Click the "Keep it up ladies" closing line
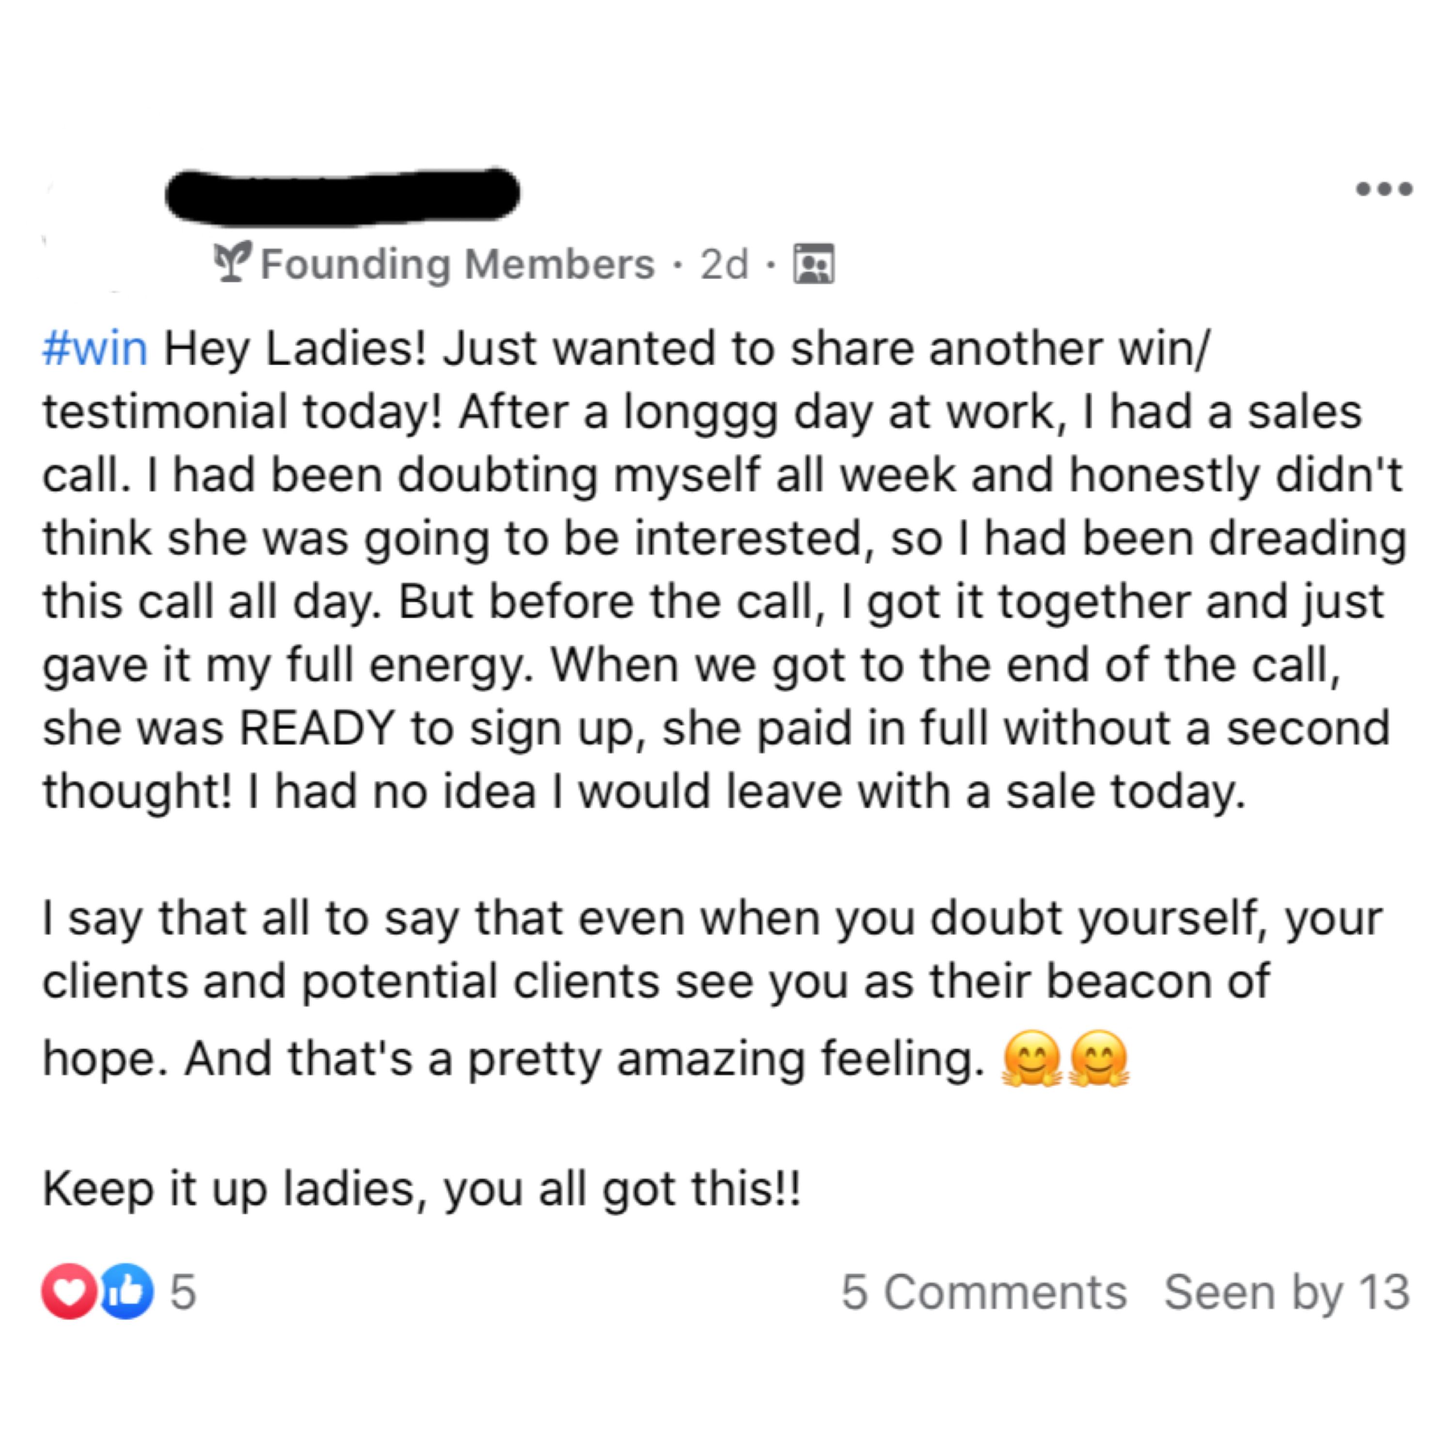 422,1189
